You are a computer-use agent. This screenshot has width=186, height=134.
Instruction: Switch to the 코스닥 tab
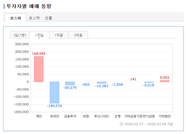[34, 18]
